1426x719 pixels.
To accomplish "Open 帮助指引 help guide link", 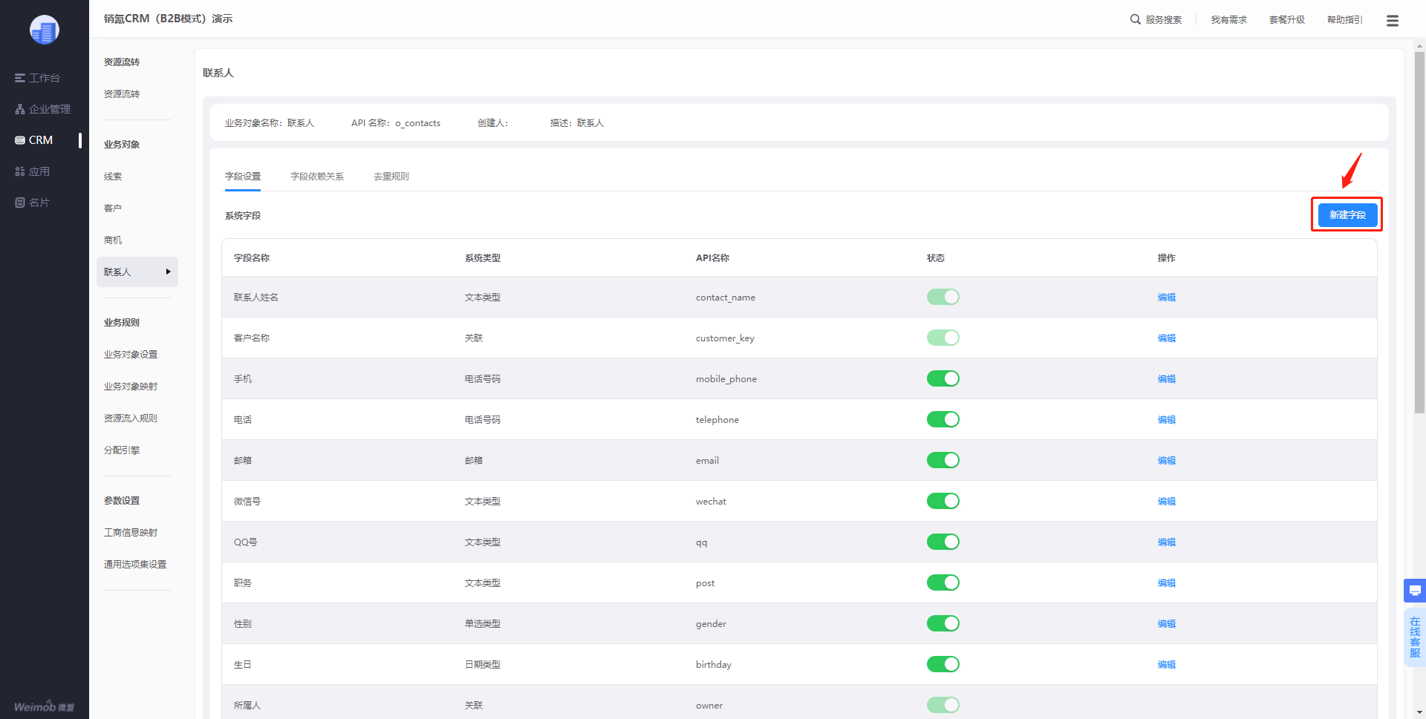I will (x=1345, y=20).
